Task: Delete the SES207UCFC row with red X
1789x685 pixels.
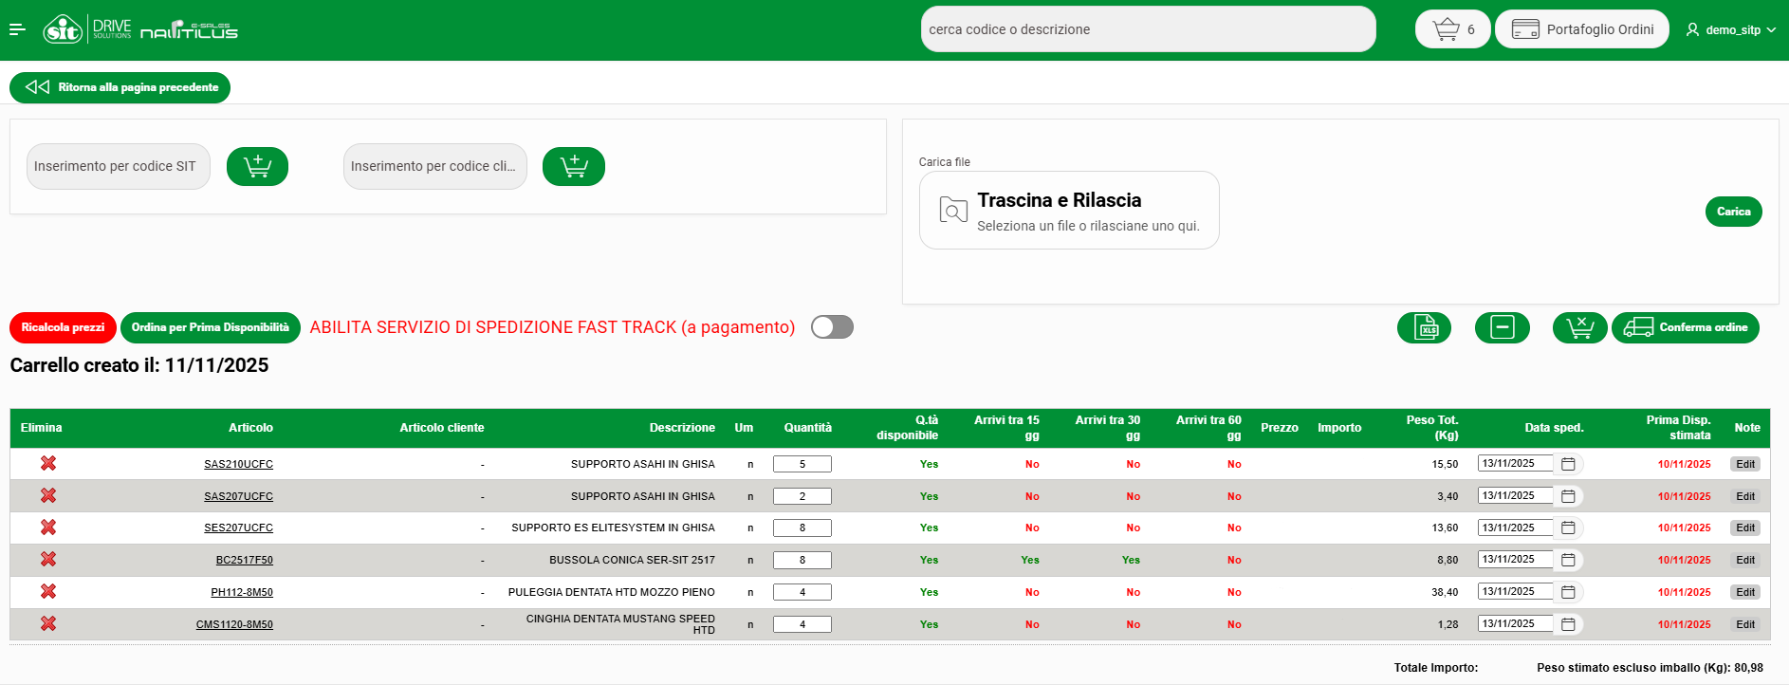Action: [48, 528]
